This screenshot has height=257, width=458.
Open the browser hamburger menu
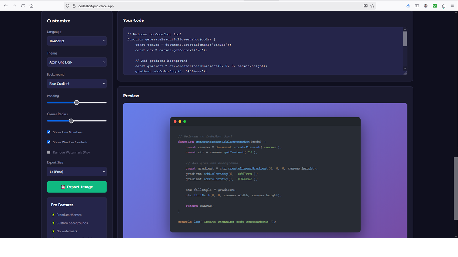(x=452, y=6)
